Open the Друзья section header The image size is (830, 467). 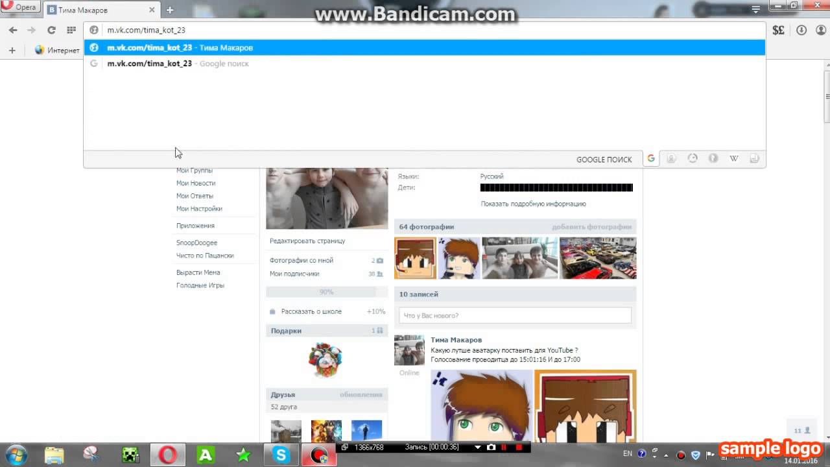tap(327, 394)
